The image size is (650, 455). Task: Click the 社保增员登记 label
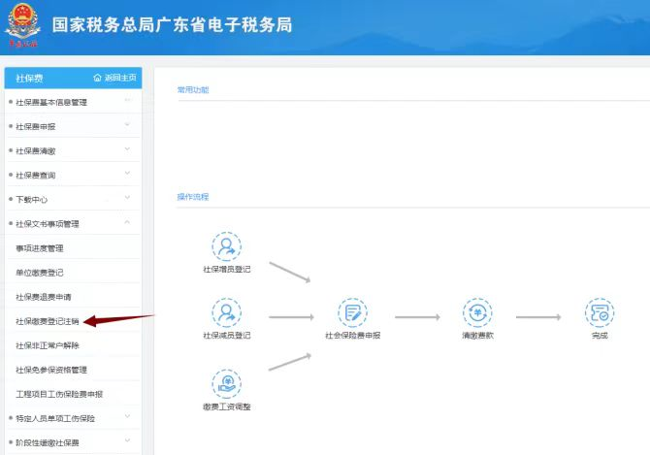coord(227,270)
